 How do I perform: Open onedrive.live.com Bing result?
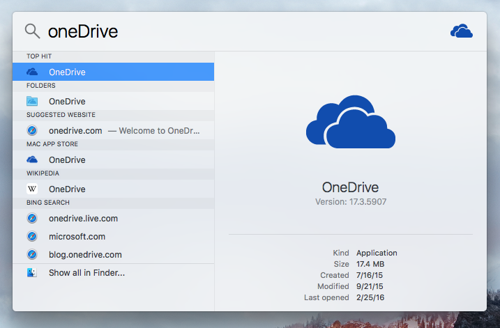coord(113,219)
